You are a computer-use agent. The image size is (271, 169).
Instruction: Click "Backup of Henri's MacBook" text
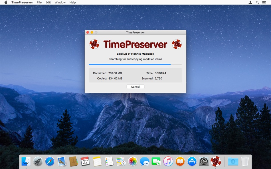[x=135, y=54]
